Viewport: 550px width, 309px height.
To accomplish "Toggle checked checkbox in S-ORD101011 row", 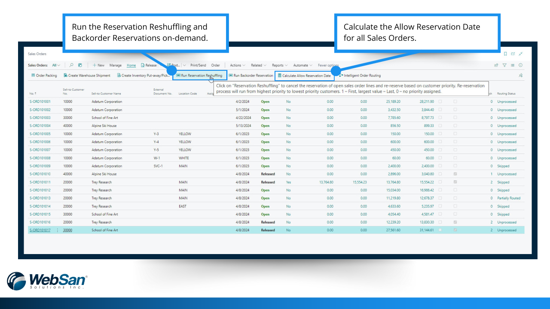I will (x=455, y=182).
